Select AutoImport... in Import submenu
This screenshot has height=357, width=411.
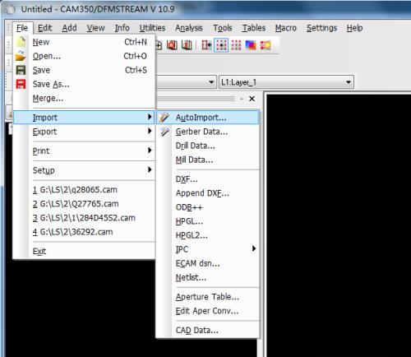click(x=208, y=118)
